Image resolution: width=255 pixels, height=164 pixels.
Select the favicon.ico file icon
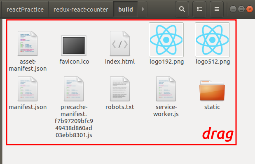(74, 46)
